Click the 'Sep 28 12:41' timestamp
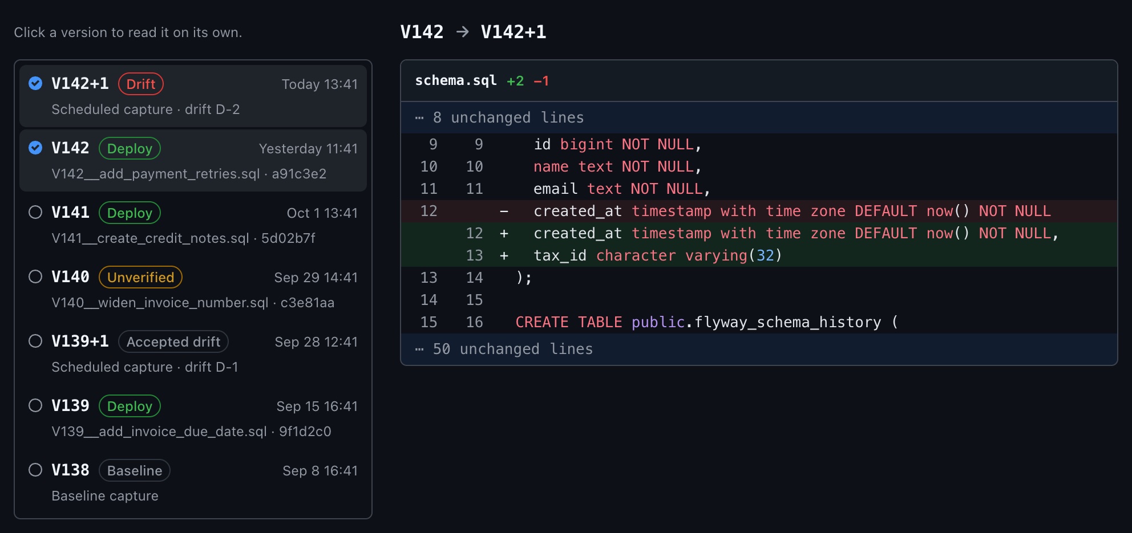 click(x=316, y=342)
